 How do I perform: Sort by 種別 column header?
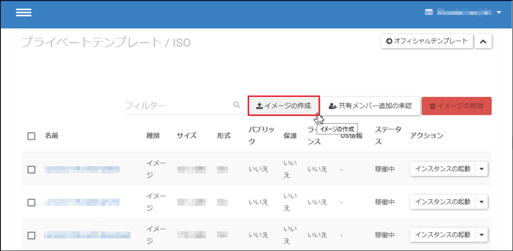click(x=153, y=136)
